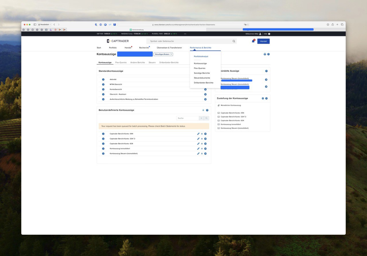Choose Steuerdokumente in the Performance & Berichte menu

coord(202,78)
